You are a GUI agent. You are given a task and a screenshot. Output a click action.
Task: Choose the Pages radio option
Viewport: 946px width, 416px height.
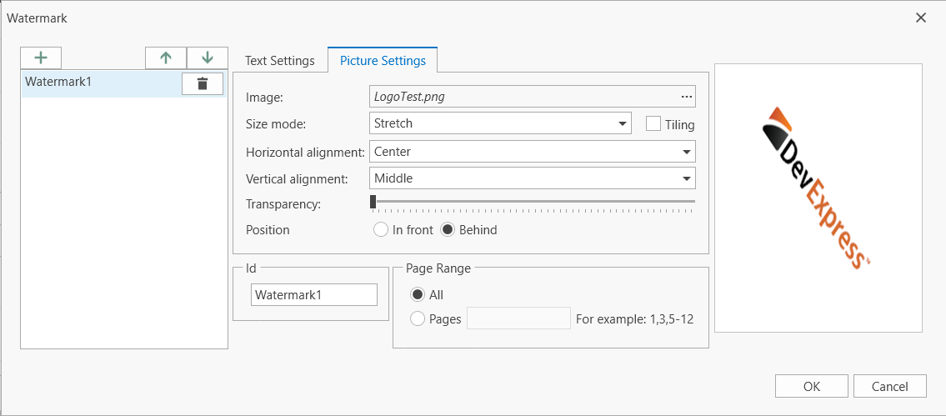(x=417, y=318)
